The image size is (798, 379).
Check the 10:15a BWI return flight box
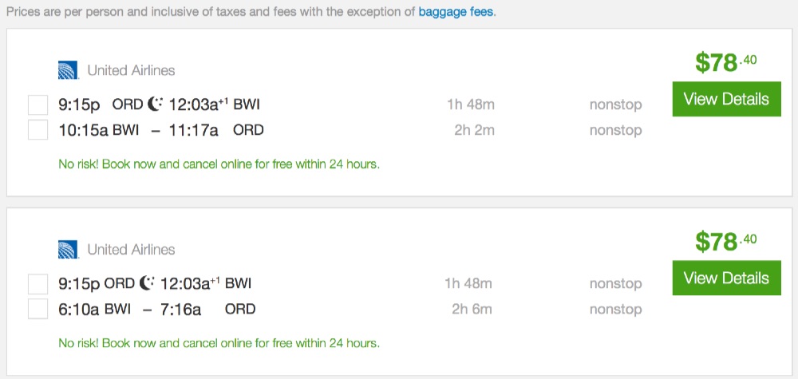pos(38,130)
